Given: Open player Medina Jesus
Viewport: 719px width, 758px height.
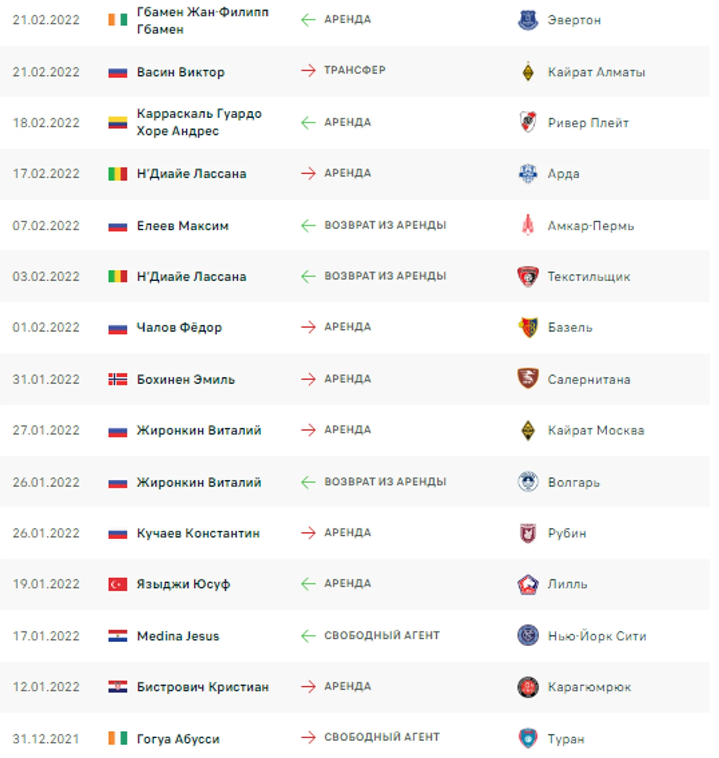Looking at the screenshot, I should 178,636.
